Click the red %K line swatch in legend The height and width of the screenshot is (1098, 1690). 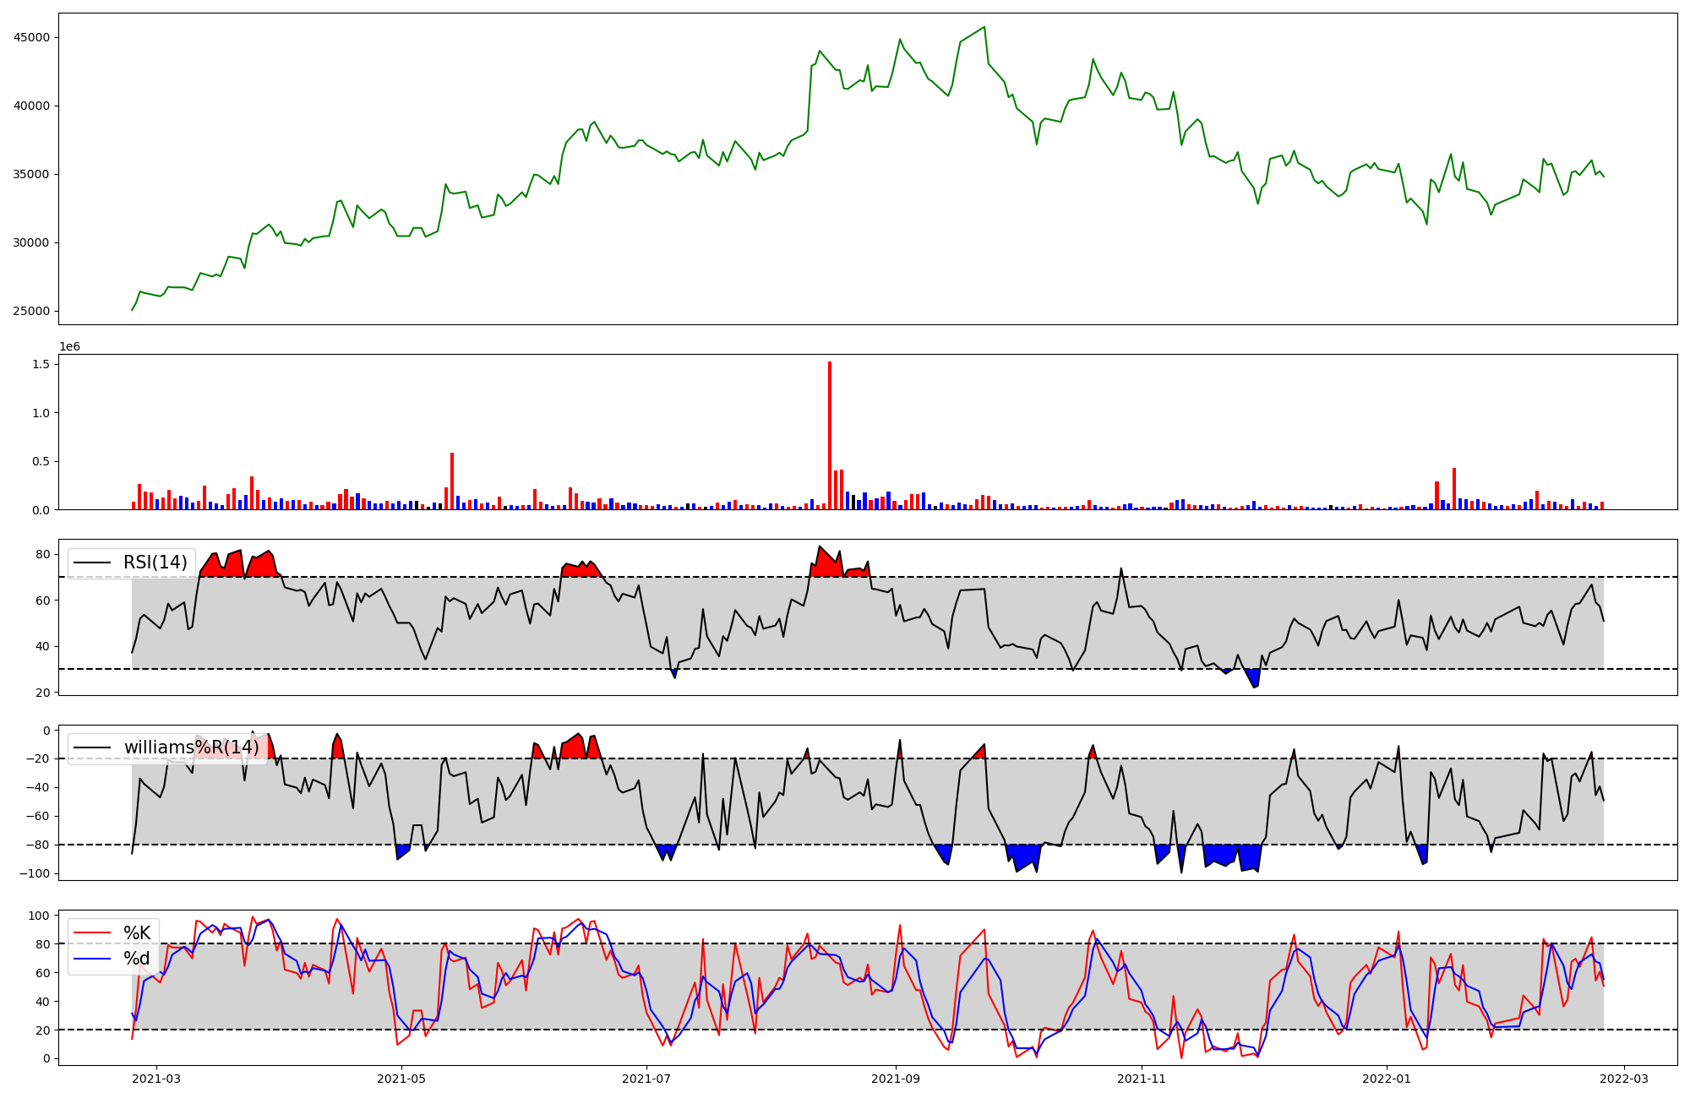pyautogui.click(x=92, y=933)
